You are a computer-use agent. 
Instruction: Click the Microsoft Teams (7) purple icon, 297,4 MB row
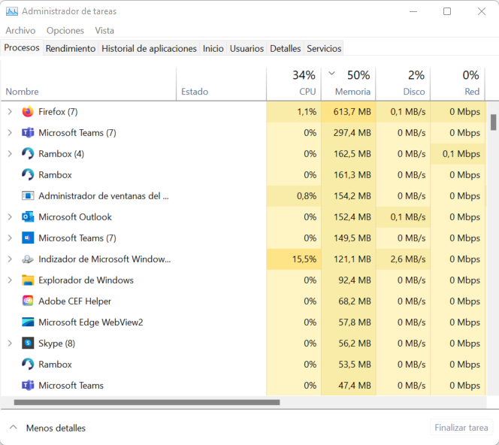coord(28,133)
